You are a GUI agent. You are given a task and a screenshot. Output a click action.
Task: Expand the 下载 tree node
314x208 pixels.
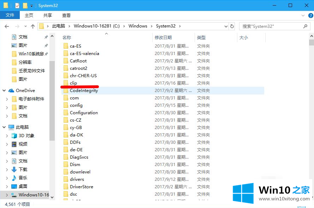[x=7, y=170]
